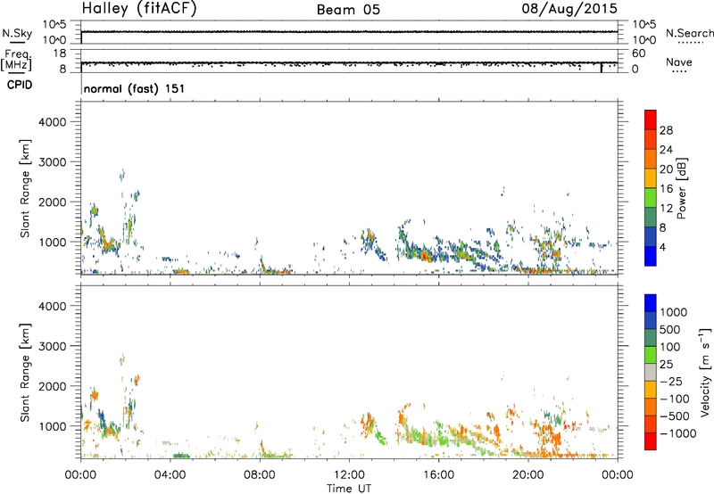Click the "2000" tick of the power panel
The height and width of the screenshot is (494, 714).
[x=53, y=202]
